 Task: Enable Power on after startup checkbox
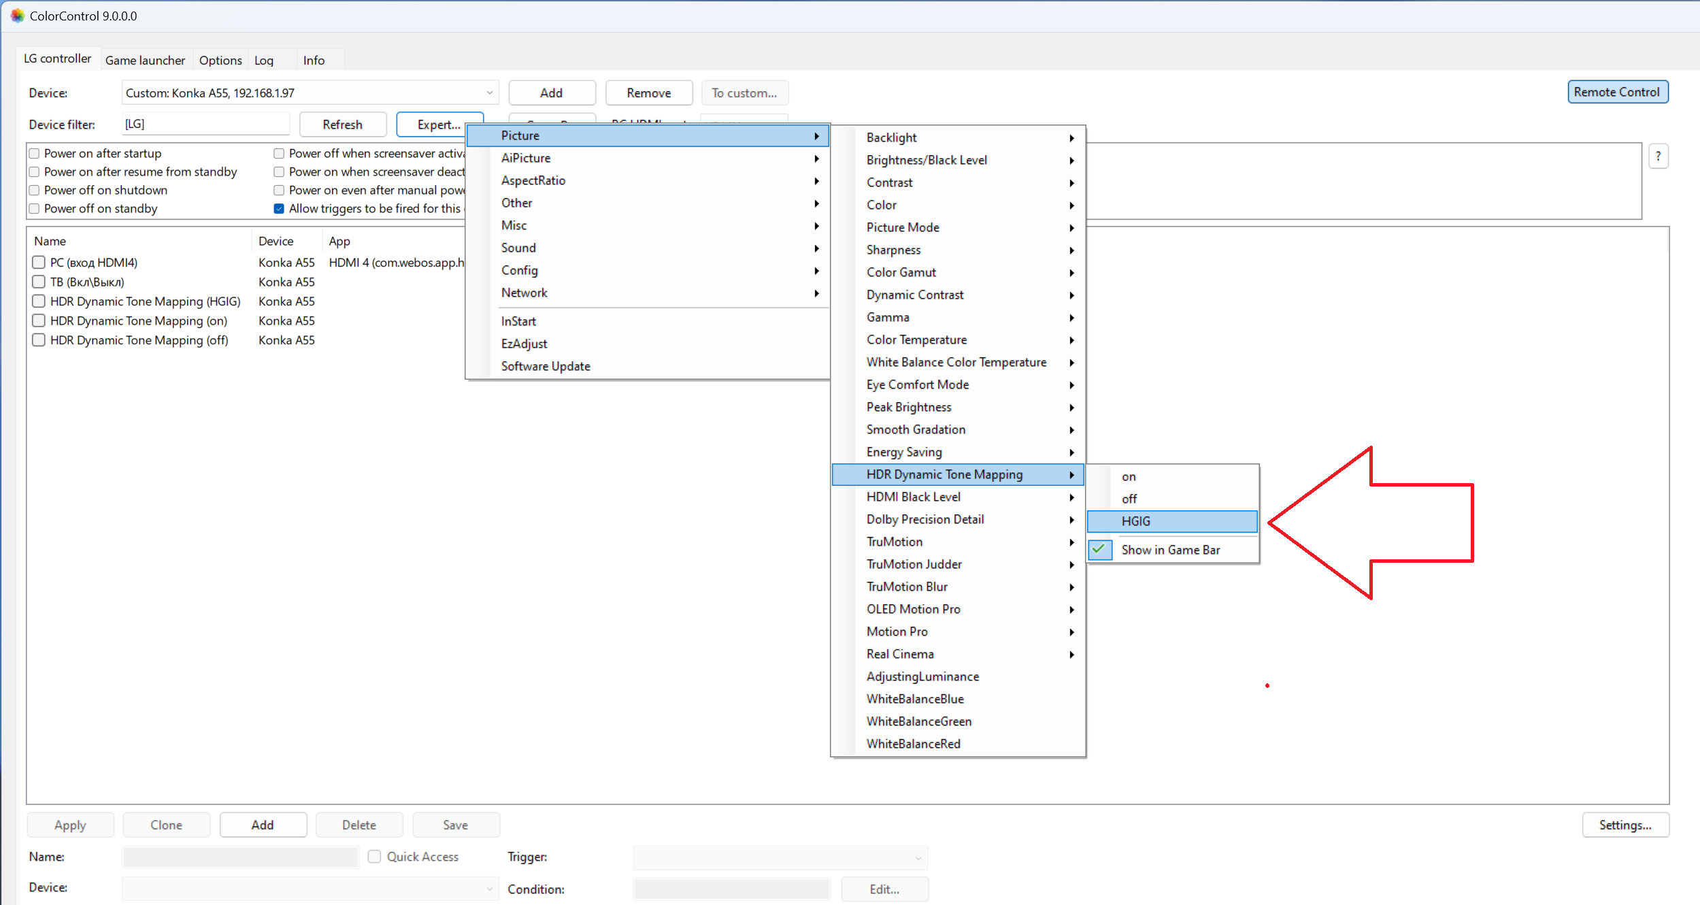tap(34, 154)
